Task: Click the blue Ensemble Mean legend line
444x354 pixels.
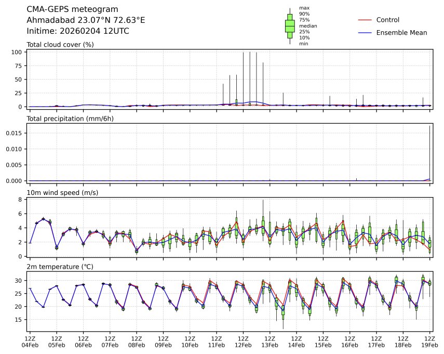Action: click(x=365, y=33)
